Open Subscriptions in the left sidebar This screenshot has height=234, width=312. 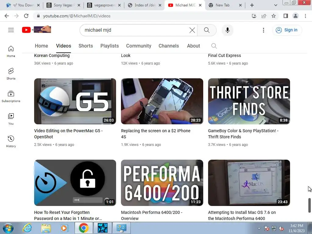click(x=11, y=97)
